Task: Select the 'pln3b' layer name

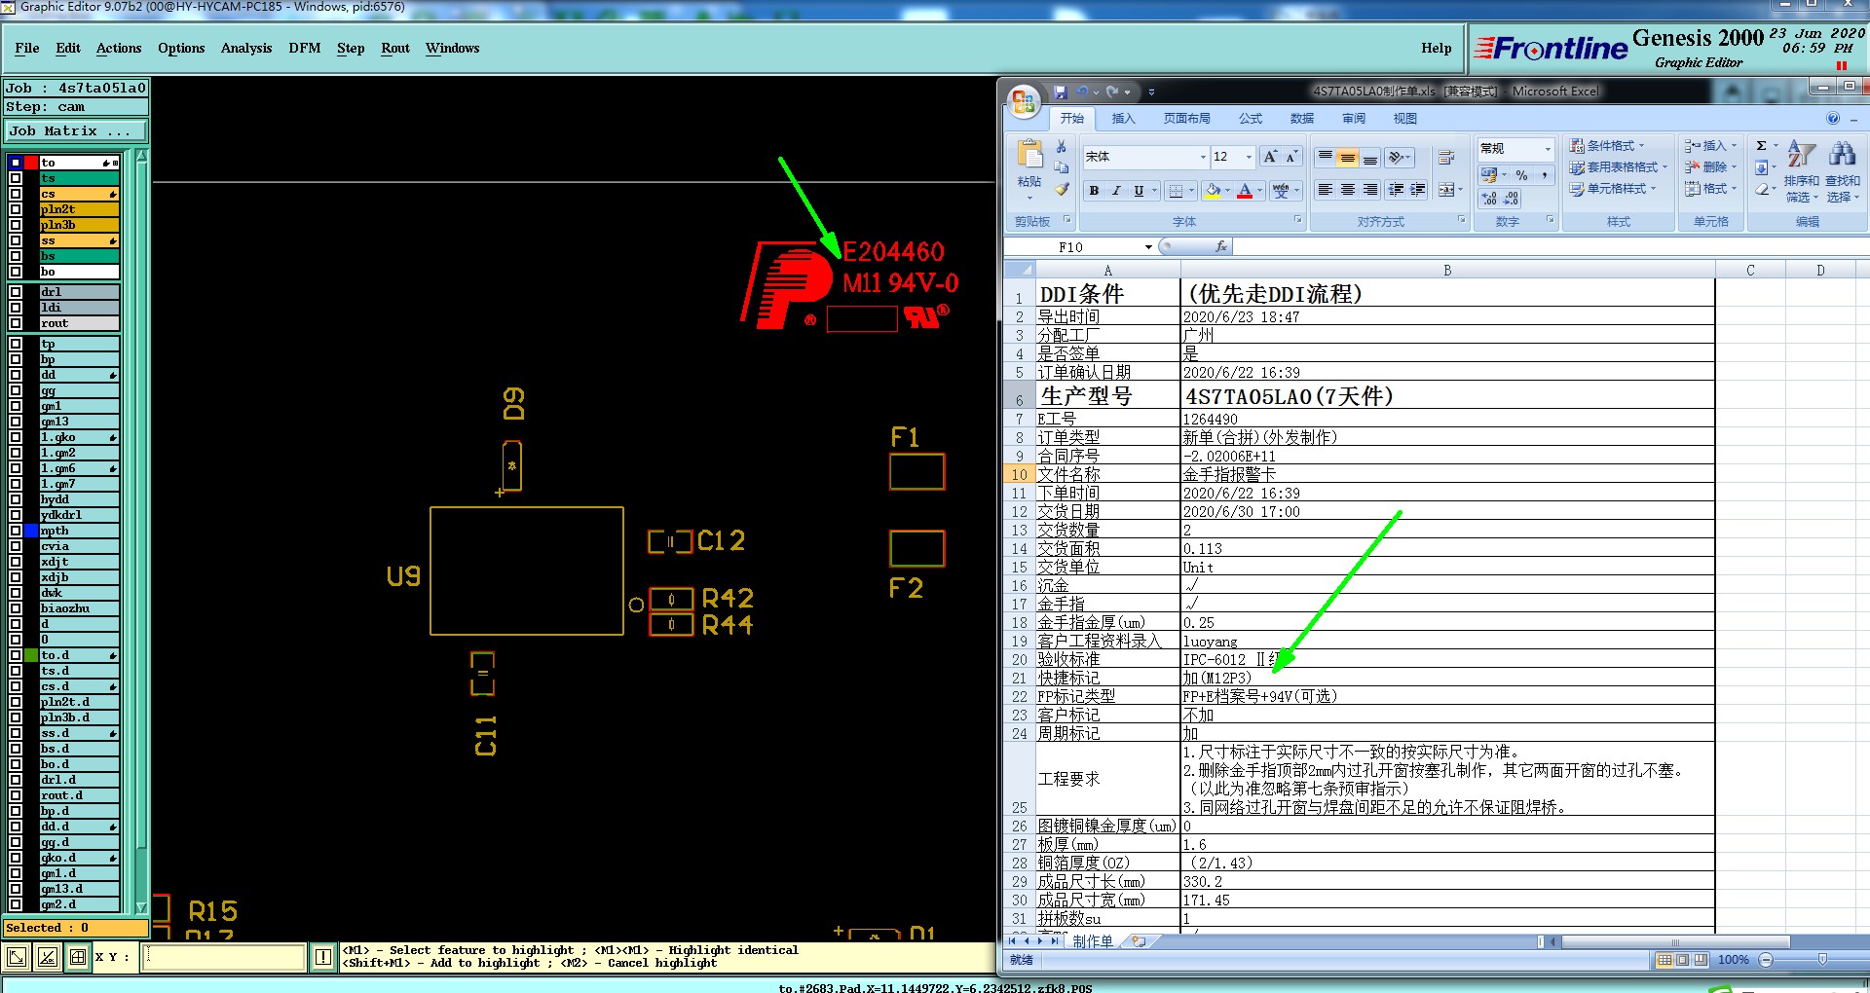Action: (79, 225)
